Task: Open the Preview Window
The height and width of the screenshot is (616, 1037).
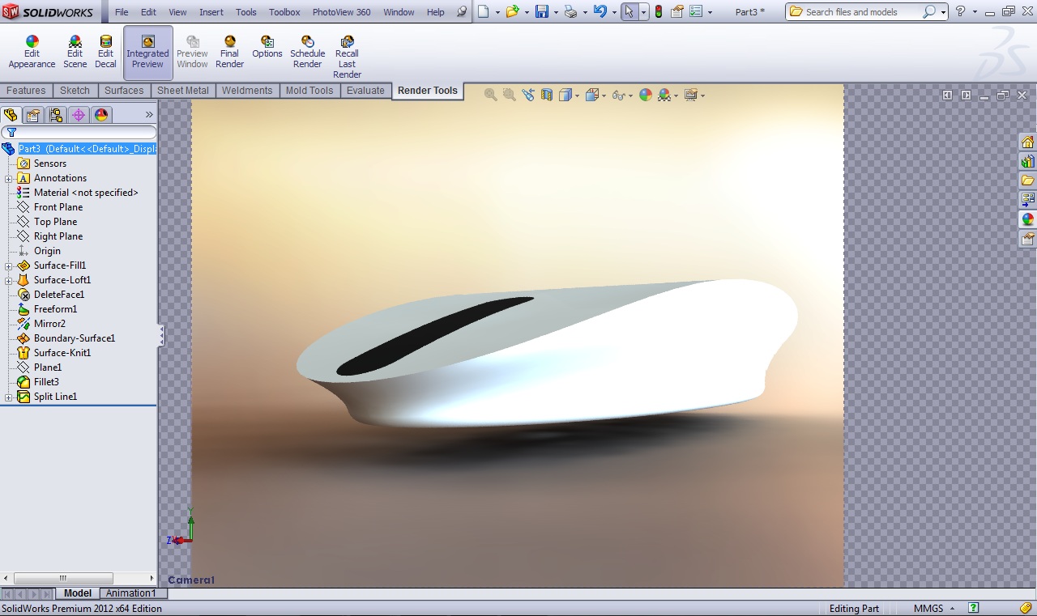Action: (192, 52)
